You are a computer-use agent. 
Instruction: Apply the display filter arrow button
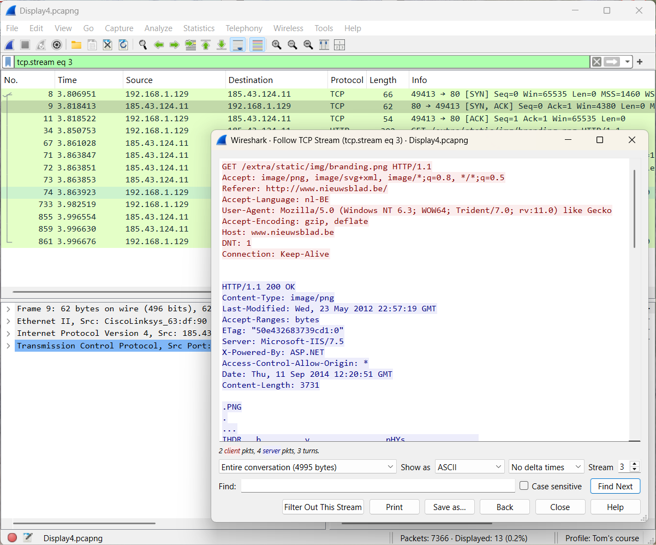pyautogui.click(x=612, y=62)
